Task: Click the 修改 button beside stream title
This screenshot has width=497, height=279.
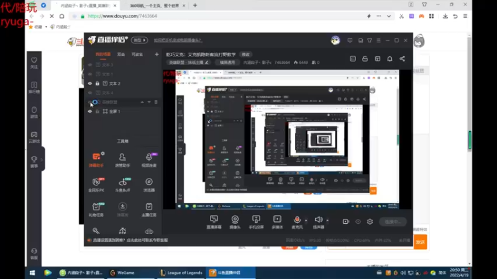Action: click(x=245, y=55)
